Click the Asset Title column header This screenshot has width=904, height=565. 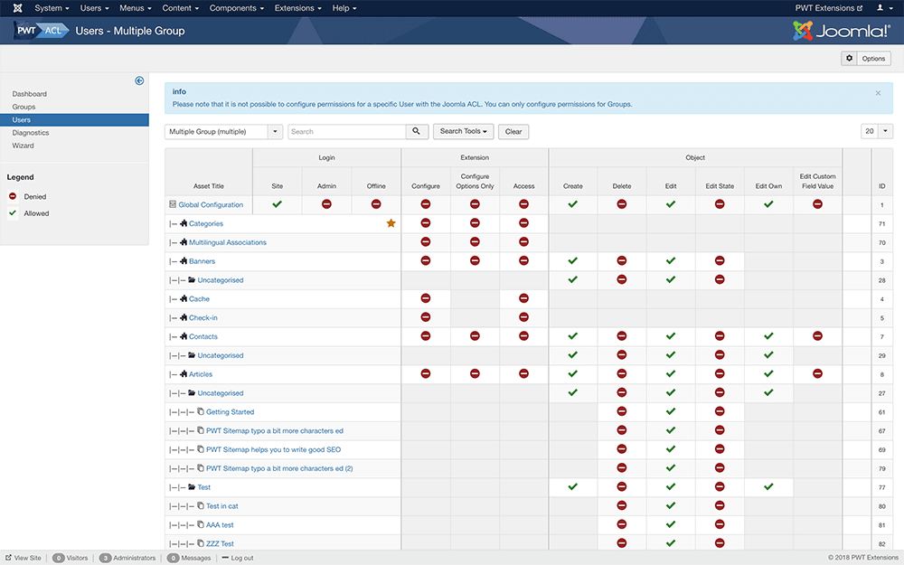click(209, 186)
